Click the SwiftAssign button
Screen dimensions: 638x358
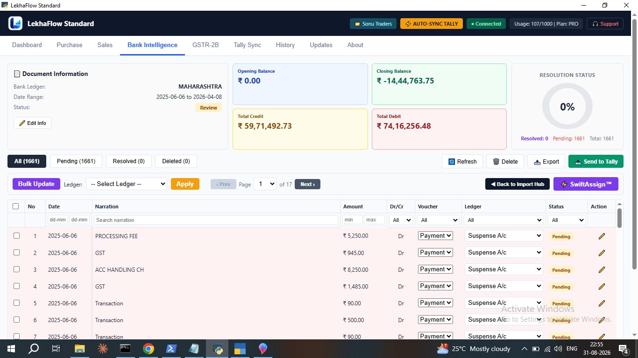point(586,184)
